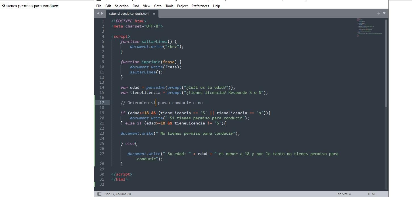The width and height of the screenshot is (412, 205).
Task: Click the 'var edad = parseInt' line
Action: click(178, 87)
